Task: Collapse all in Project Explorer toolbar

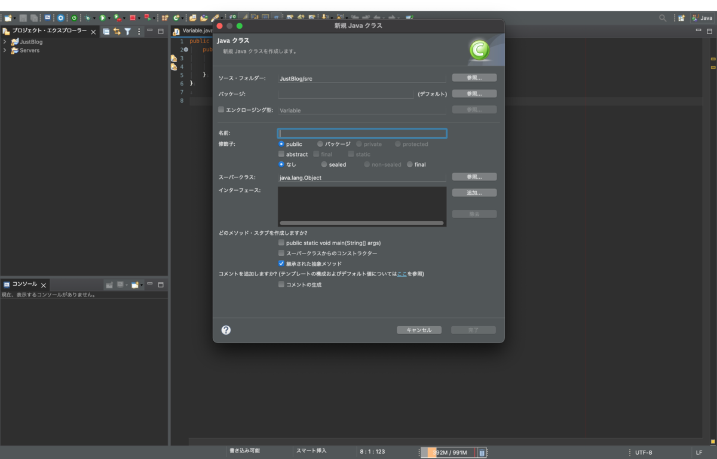Action: pos(106,31)
